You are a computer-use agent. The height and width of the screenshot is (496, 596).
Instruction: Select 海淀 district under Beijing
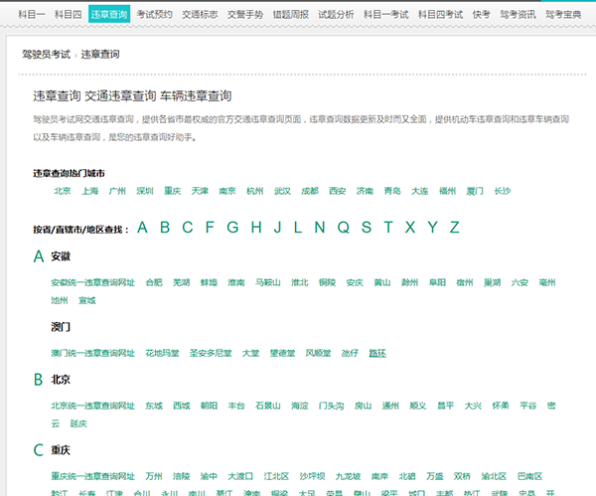click(x=300, y=406)
